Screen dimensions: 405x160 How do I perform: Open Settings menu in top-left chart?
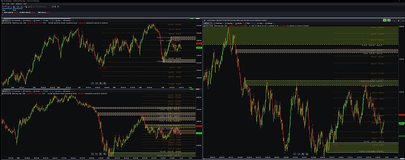coord(68,21)
